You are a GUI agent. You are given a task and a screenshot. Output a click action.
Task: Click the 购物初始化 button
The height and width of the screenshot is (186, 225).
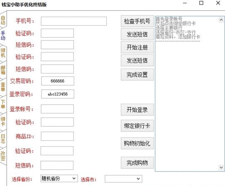pos(137,143)
